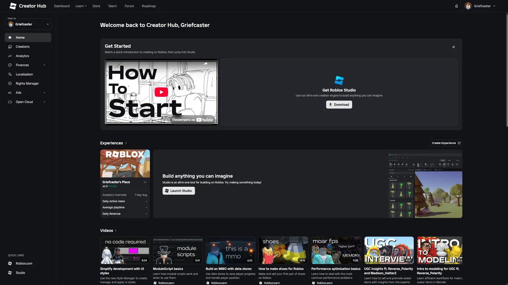Screen dimensions: 508x285
Task: Open the Performance optimization basics video thumbnail
Action: click(x=336, y=250)
